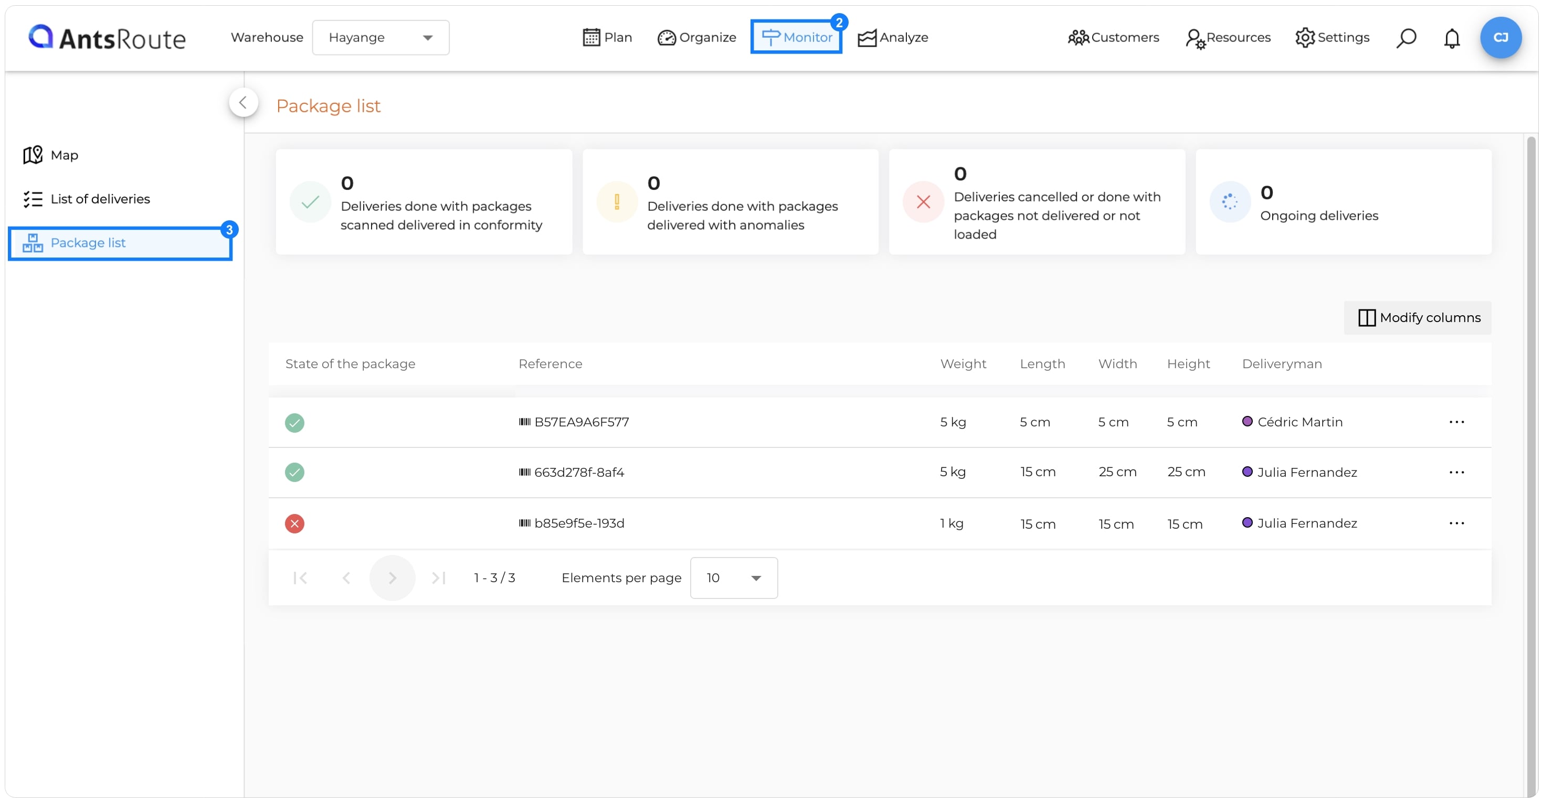
Task: Sort by State of the package column
Action: (x=351, y=363)
